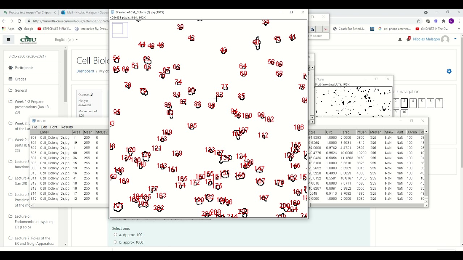Go to current quiz question 3
Viewport: 463px width, 260px height.
pyautogui.click(x=404, y=103)
